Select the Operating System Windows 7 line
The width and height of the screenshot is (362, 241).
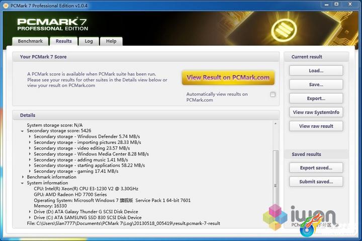coord(112,200)
